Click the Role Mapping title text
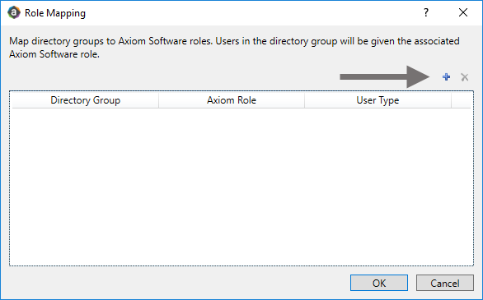Image resolution: width=483 pixels, height=300 pixels. point(55,13)
